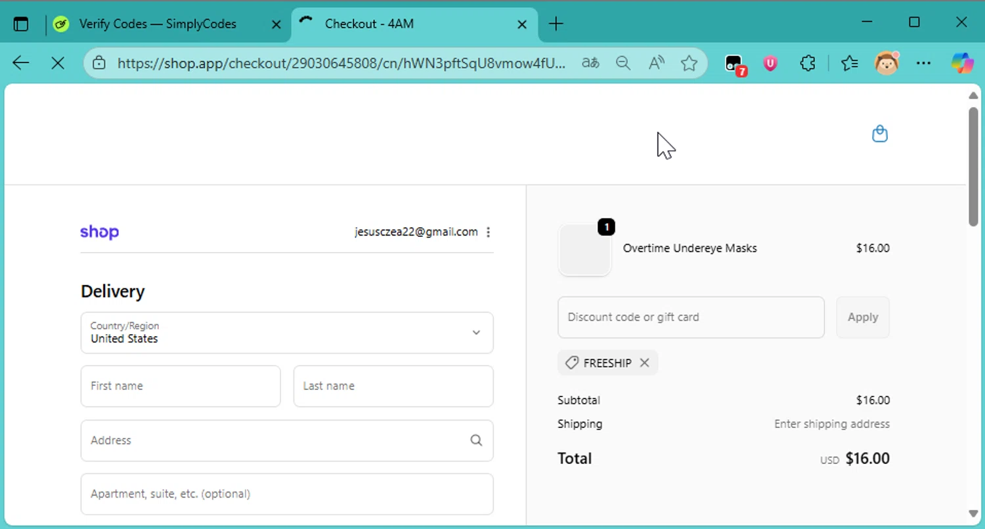Stop loading the page
Screen dimensions: 985x529
58,63
